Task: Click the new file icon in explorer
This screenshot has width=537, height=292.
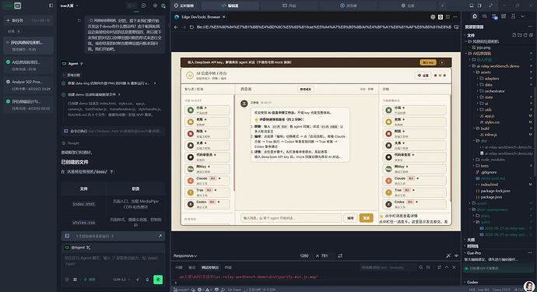Action: (x=514, y=35)
